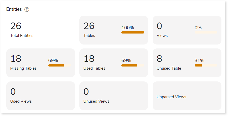The width and height of the screenshot is (228, 116).
Task: Click the Unused Table 31% progress bar
Action: 206,65
